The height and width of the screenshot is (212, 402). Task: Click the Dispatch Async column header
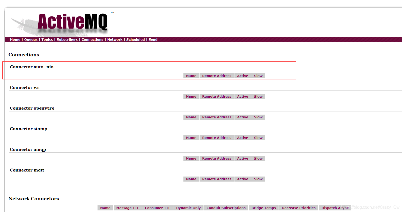coord(335,208)
